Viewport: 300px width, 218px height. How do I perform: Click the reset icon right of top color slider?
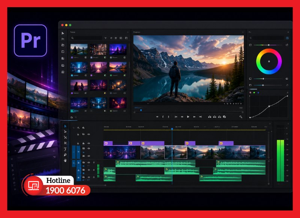(287, 45)
